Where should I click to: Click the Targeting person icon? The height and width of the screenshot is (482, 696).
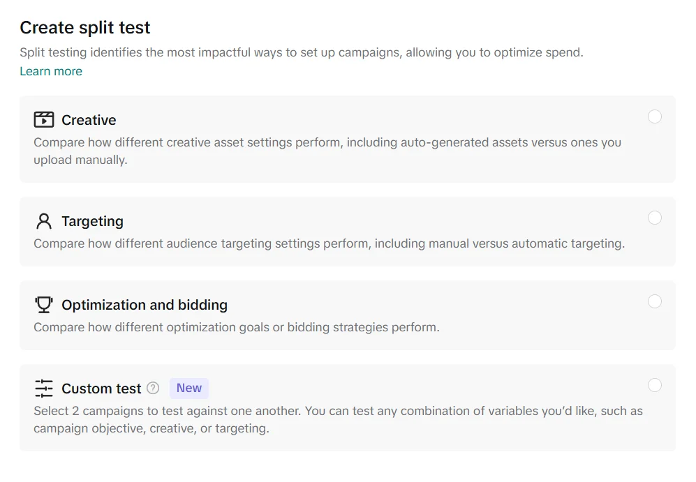pyautogui.click(x=43, y=221)
